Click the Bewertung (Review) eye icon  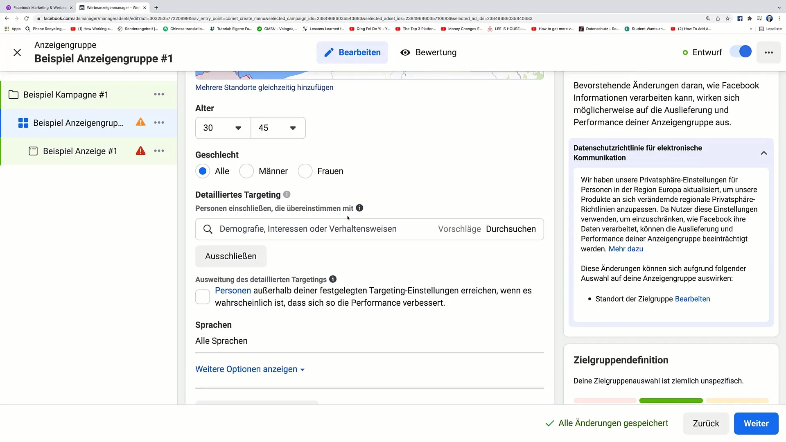click(405, 52)
